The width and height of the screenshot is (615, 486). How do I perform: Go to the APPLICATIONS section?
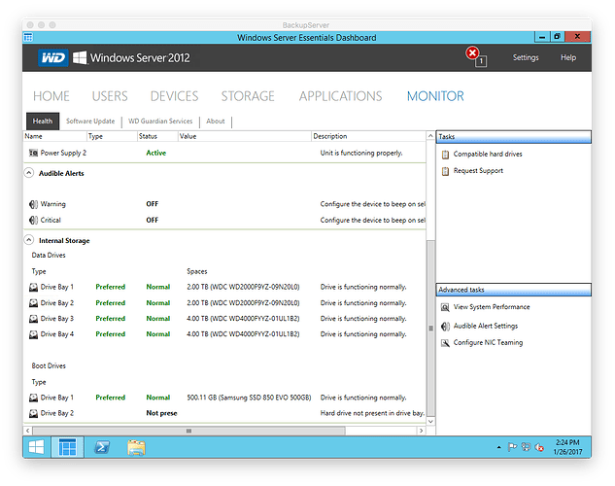(x=340, y=96)
